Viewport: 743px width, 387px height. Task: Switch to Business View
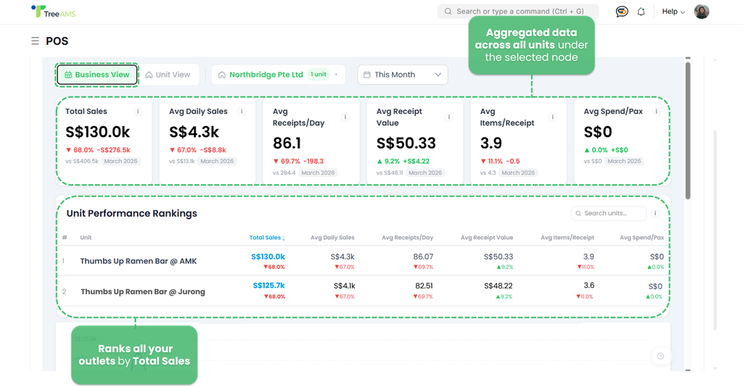[x=97, y=75]
